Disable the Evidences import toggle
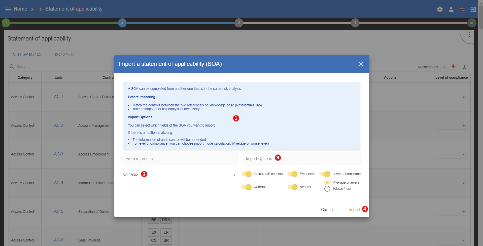The image size is (483, 246). (292, 174)
